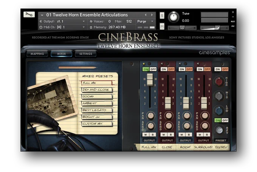
Task: Open the Midi Ch dropdown
Action: click(x=84, y=27)
